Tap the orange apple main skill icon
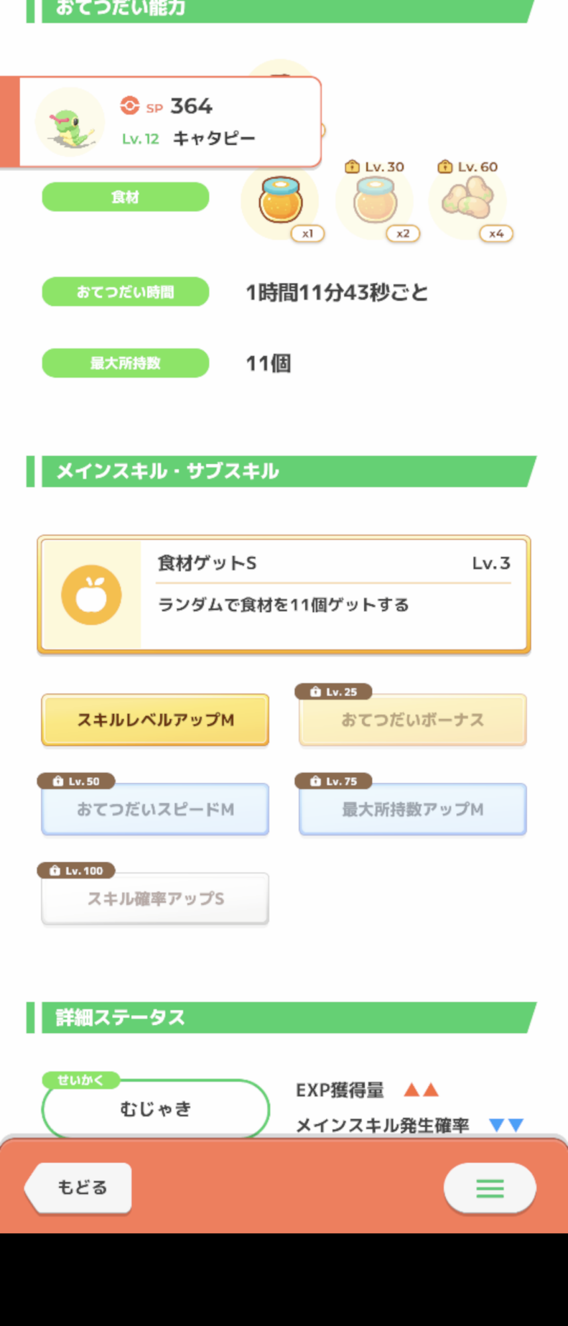This screenshot has height=1326, width=568. click(x=91, y=595)
